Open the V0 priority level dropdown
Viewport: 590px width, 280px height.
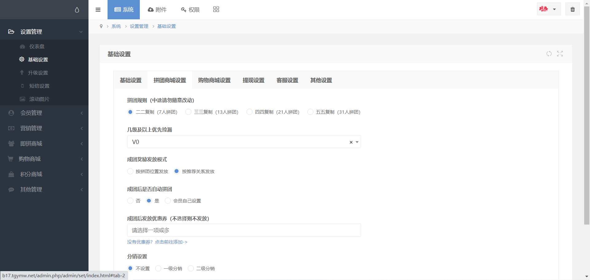(x=240, y=142)
